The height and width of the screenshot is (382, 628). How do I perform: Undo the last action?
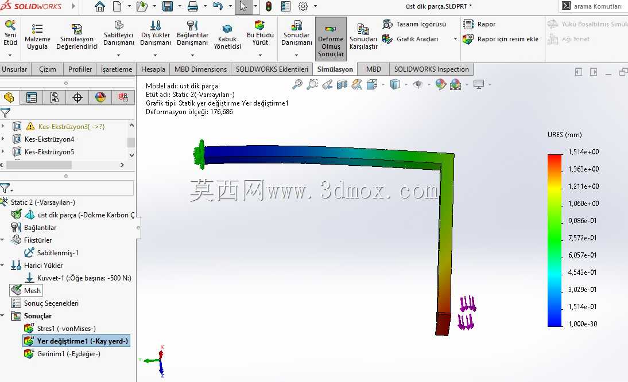pos(218,6)
